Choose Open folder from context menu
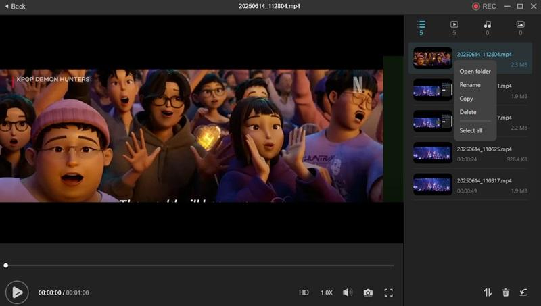 [475, 71]
